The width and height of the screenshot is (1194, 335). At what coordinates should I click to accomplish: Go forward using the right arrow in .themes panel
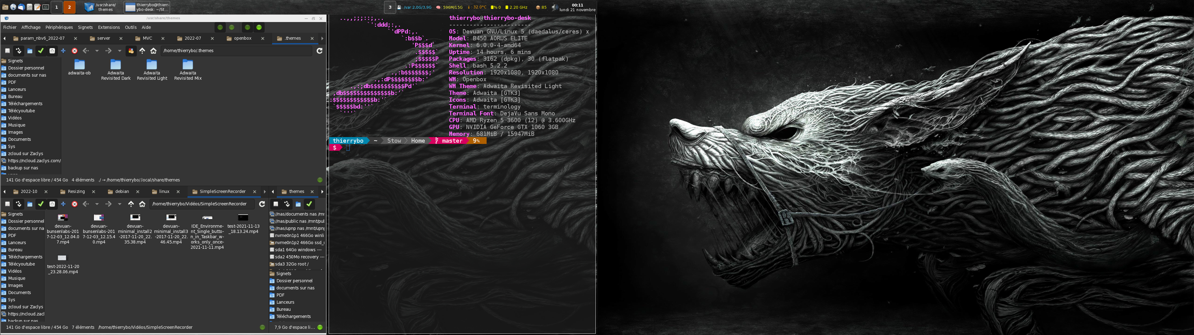click(109, 51)
